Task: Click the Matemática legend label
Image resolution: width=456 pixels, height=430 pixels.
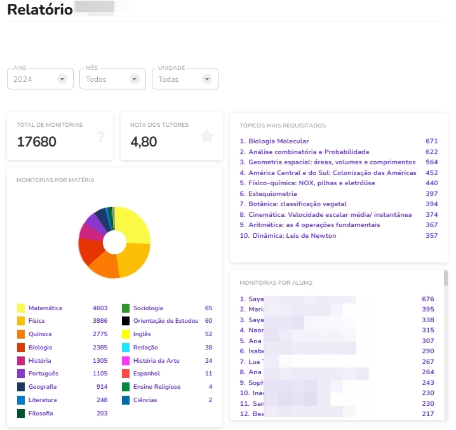Action: pos(45,308)
